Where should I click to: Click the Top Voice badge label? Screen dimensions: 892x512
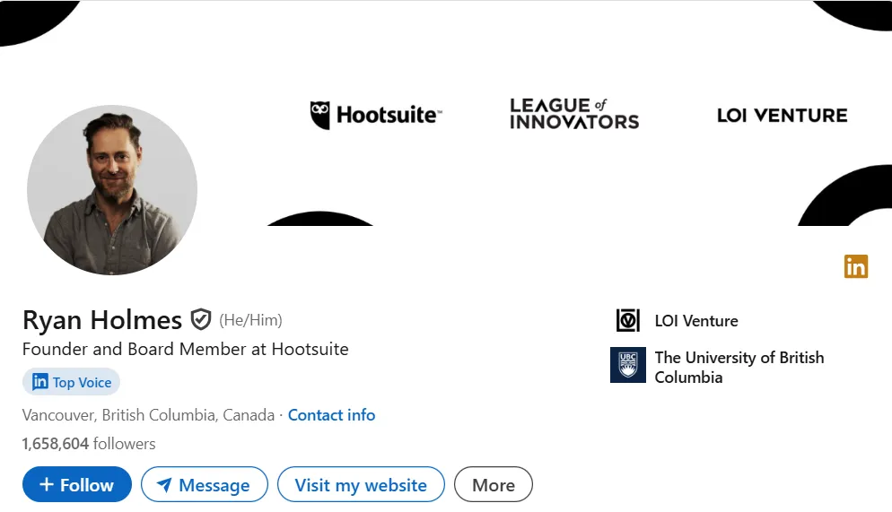(82, 383)
